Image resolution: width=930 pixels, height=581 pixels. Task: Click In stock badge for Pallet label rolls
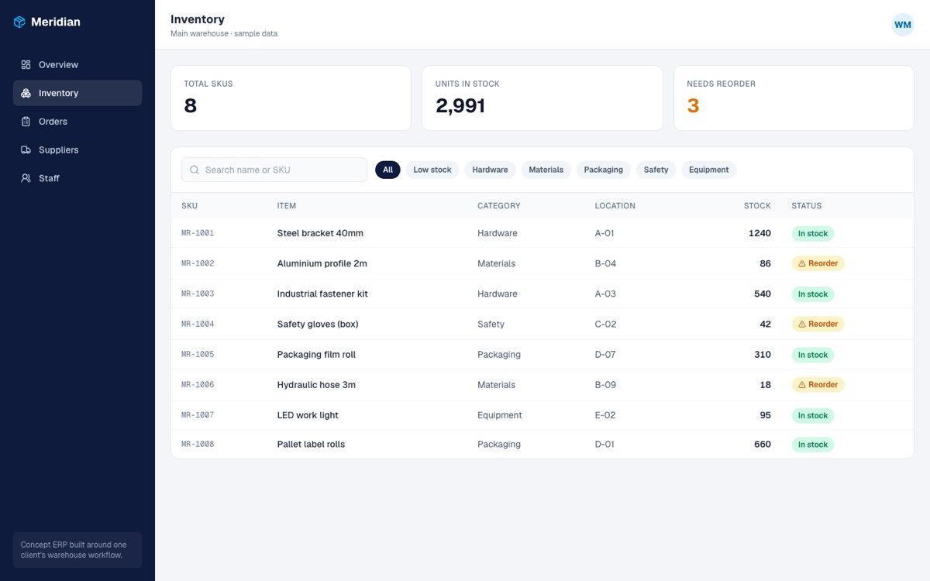[813, 445]
